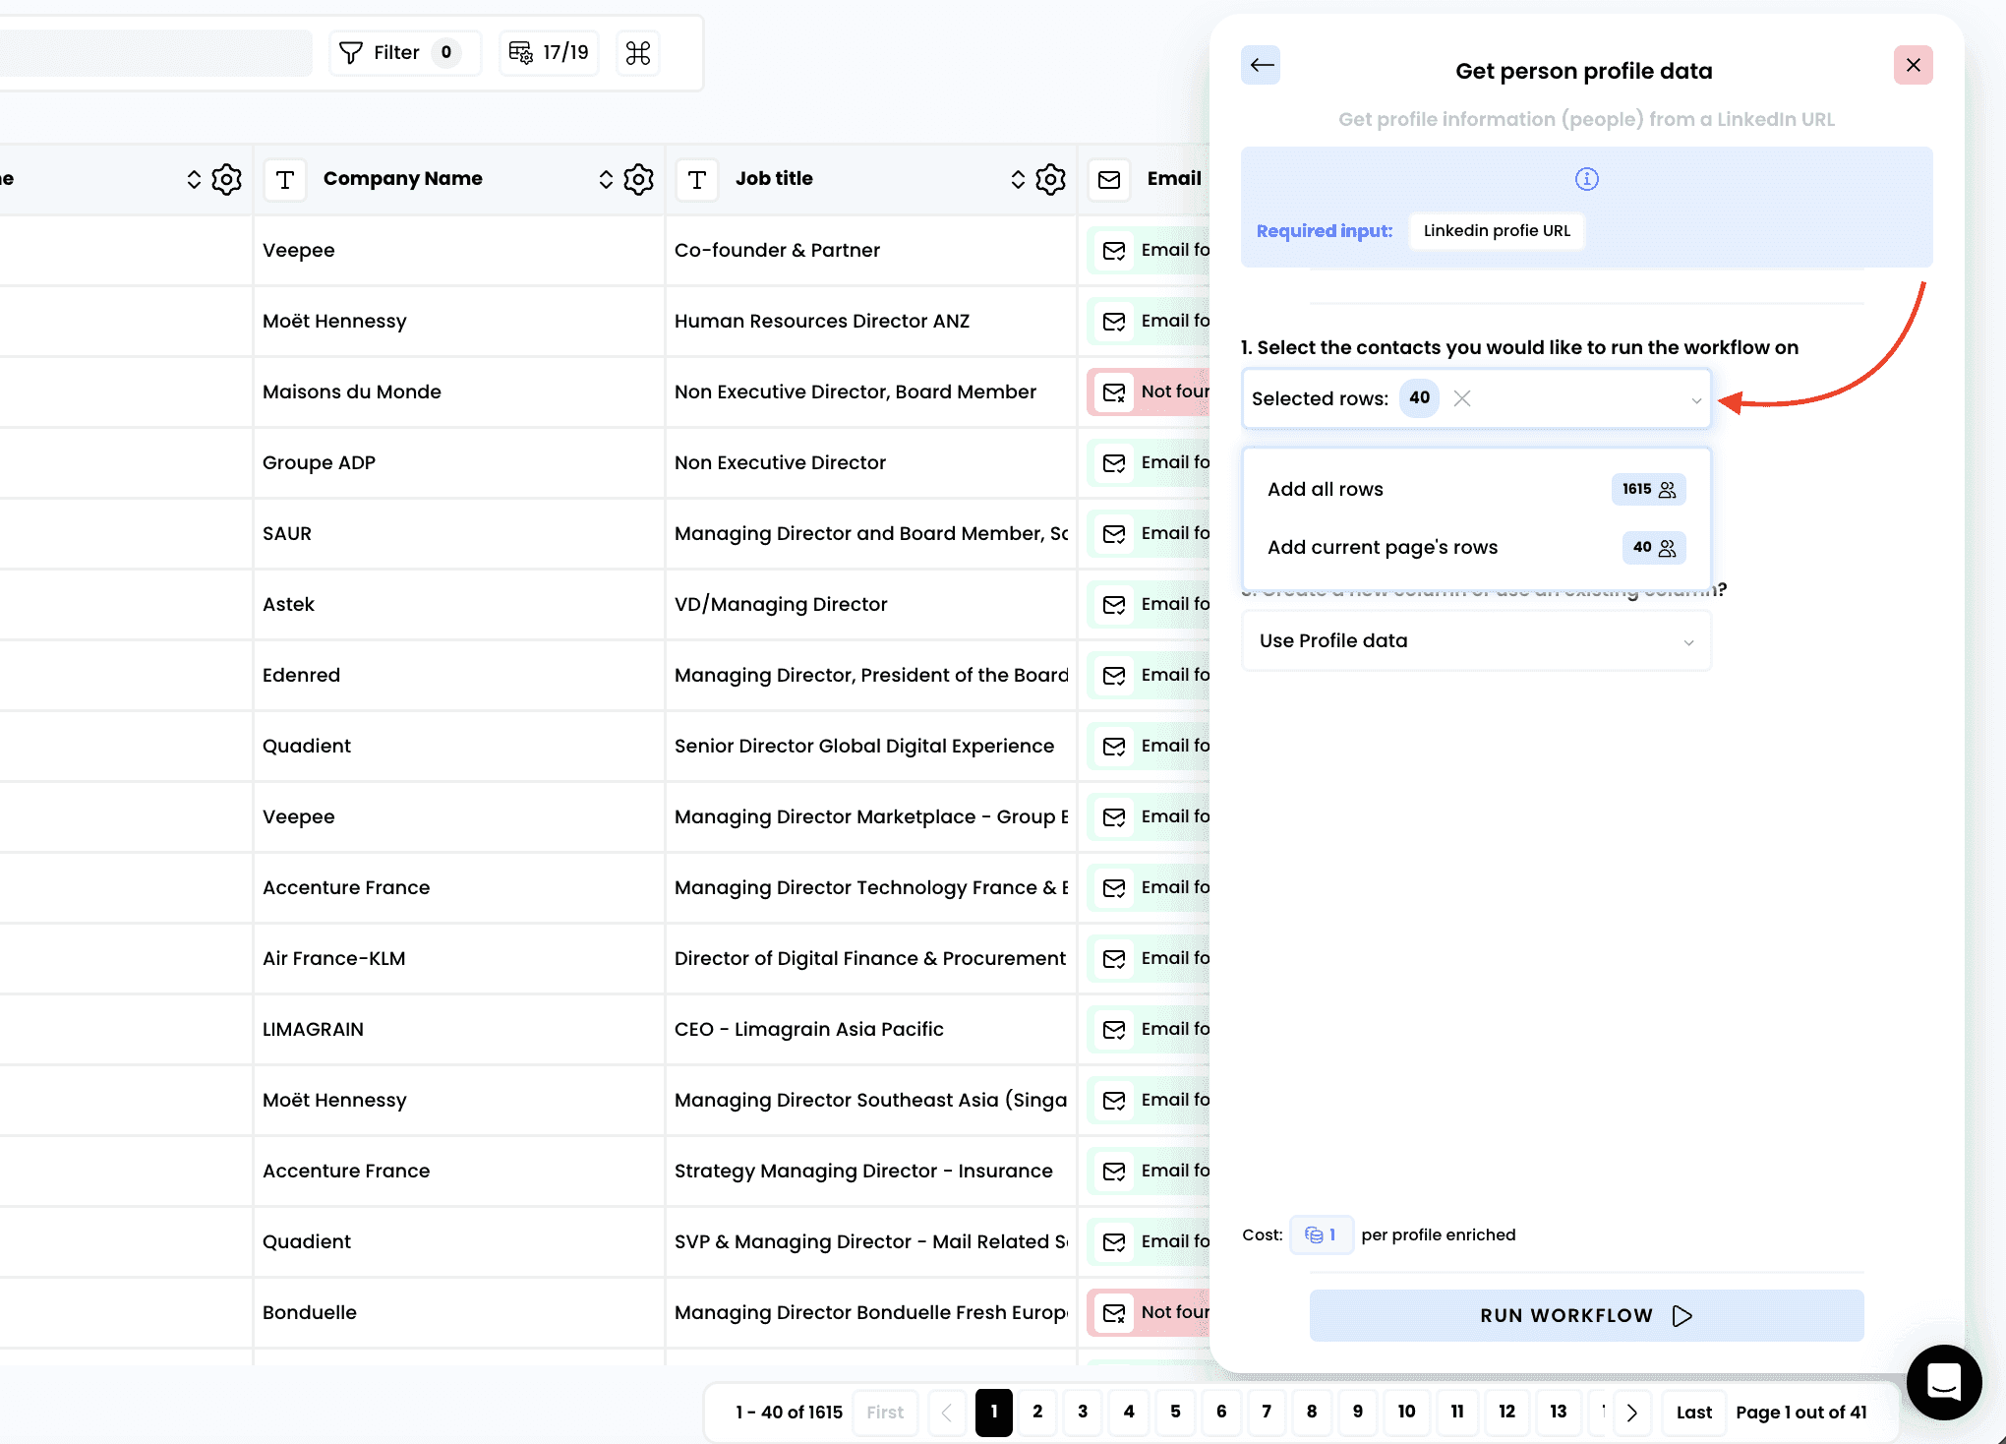Open Company Name column settings gear
Screen dimensions: 2006x1444
[638, 179]
